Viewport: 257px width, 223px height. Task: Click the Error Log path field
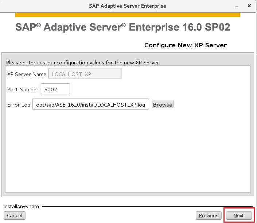[x=91, y=104]
